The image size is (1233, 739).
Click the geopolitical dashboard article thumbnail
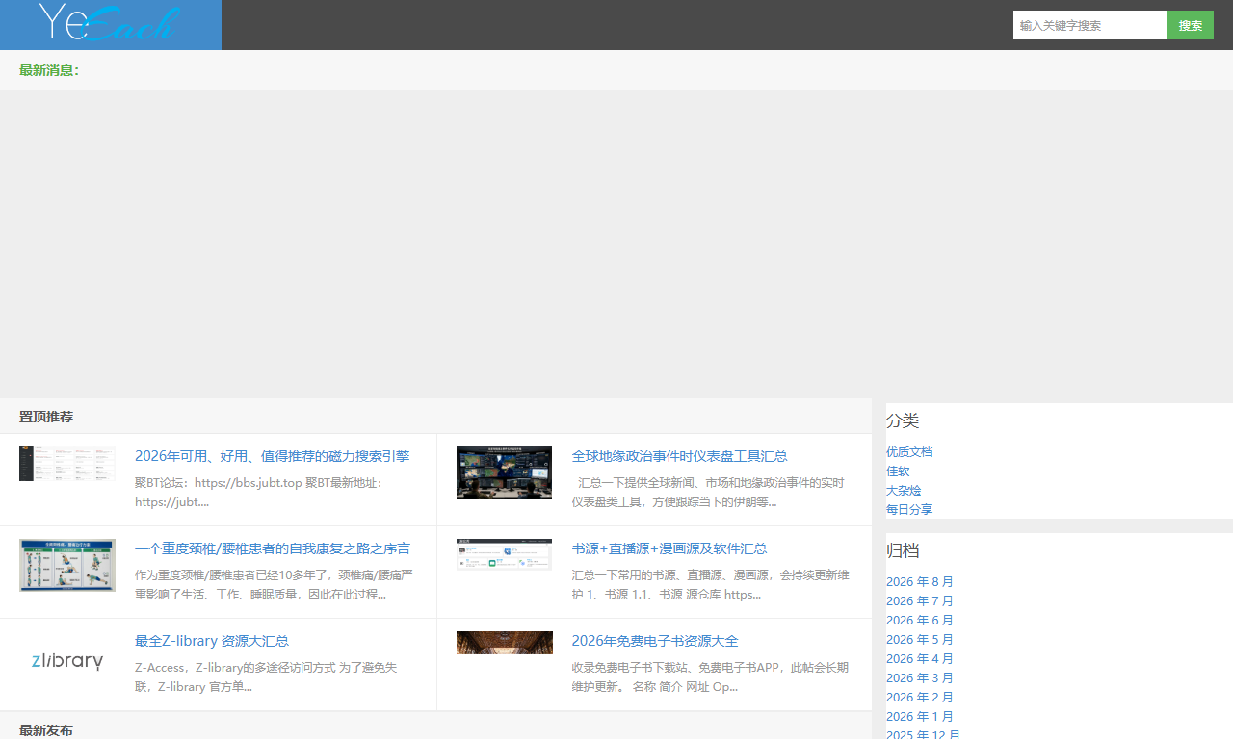point(505,472)
